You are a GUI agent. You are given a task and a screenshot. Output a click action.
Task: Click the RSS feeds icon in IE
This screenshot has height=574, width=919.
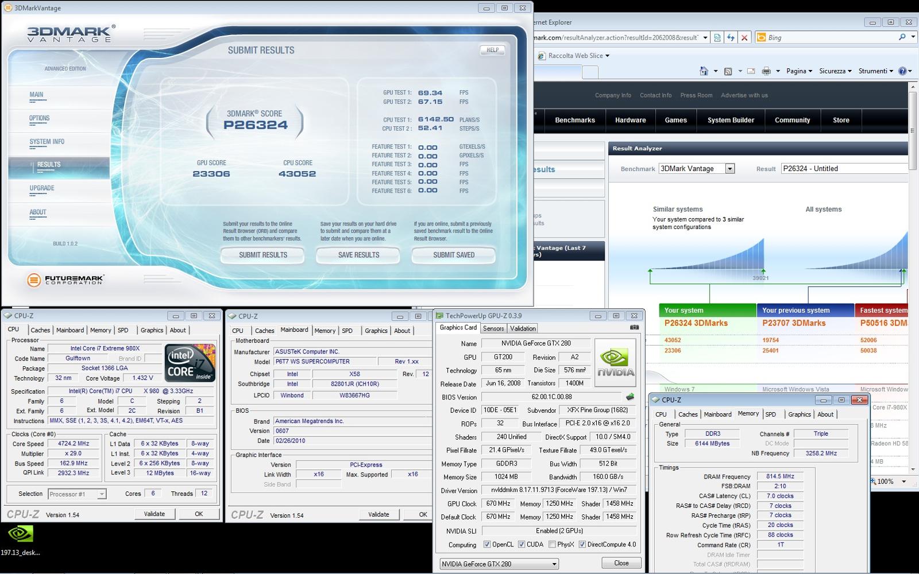pos(728,71)
